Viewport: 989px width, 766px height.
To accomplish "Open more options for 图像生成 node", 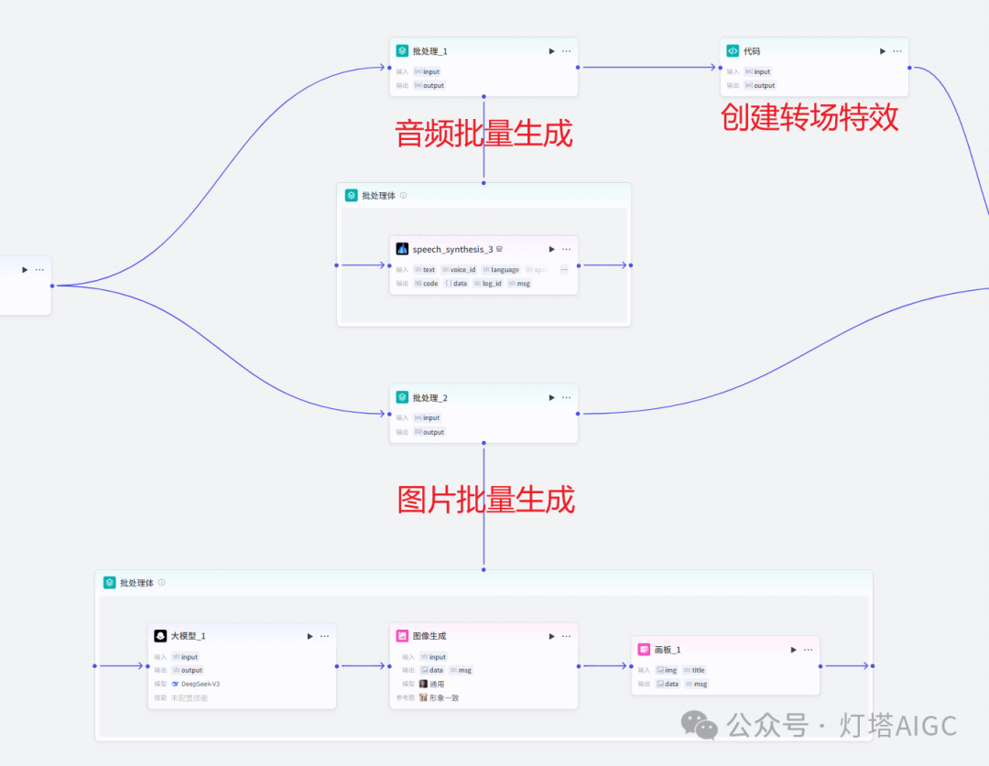I will (x=567, y=636).
